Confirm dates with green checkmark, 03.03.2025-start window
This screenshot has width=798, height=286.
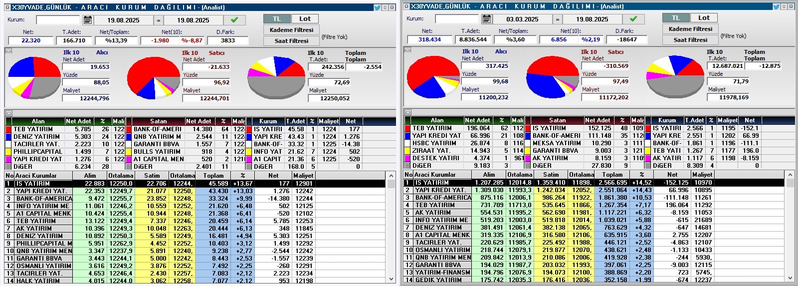pos(633,19)
